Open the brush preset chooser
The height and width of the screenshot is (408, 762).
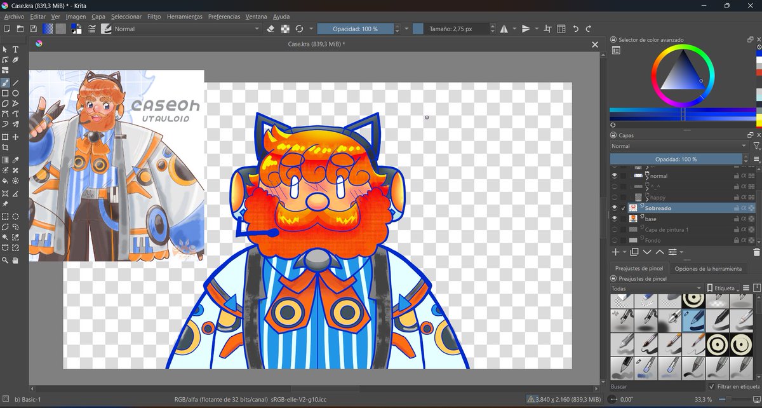pos(106,29)
